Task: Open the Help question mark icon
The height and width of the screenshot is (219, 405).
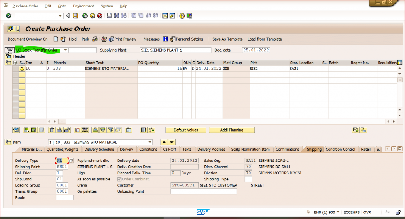Action: (182, 16)
